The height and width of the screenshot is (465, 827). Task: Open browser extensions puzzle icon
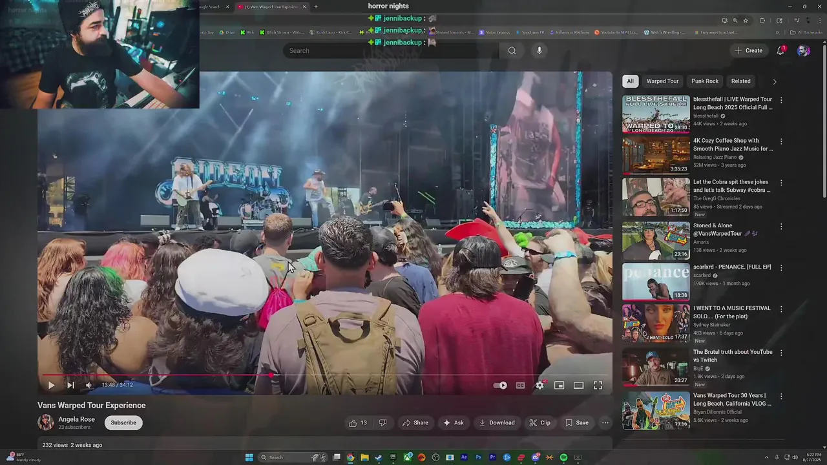762,21
